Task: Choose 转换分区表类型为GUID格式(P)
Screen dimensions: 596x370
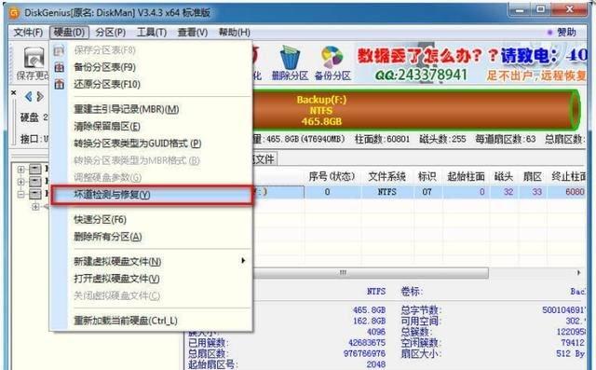Action: click(x=151, y=144)
